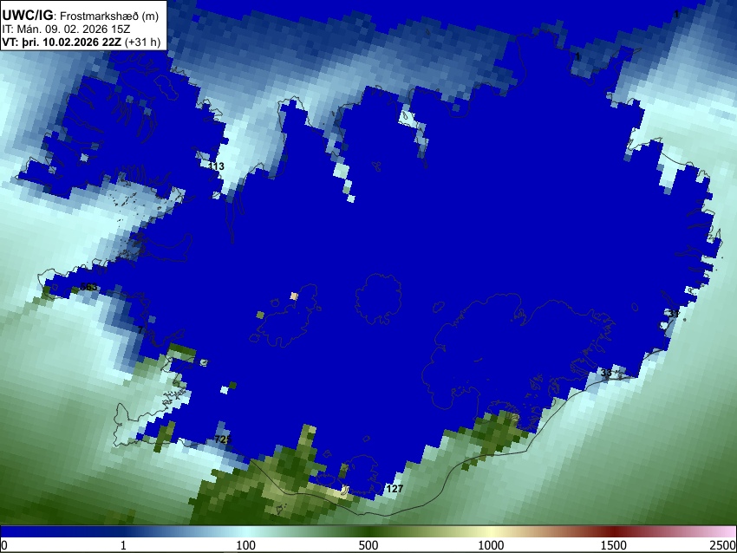Click the '33' value label on the map
The height and width of the screenshot is (553, 737).
tap(606, 373)
